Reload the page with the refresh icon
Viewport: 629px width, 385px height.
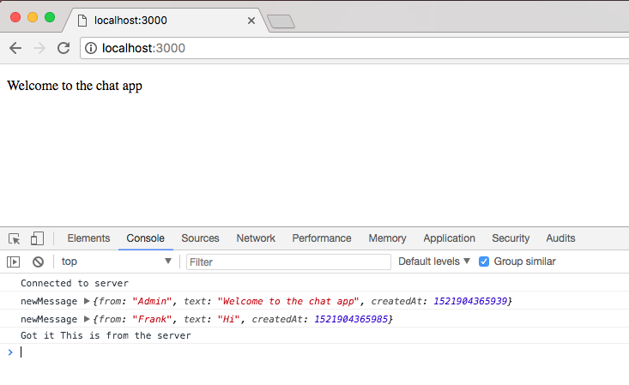click(x=63, y=48)
